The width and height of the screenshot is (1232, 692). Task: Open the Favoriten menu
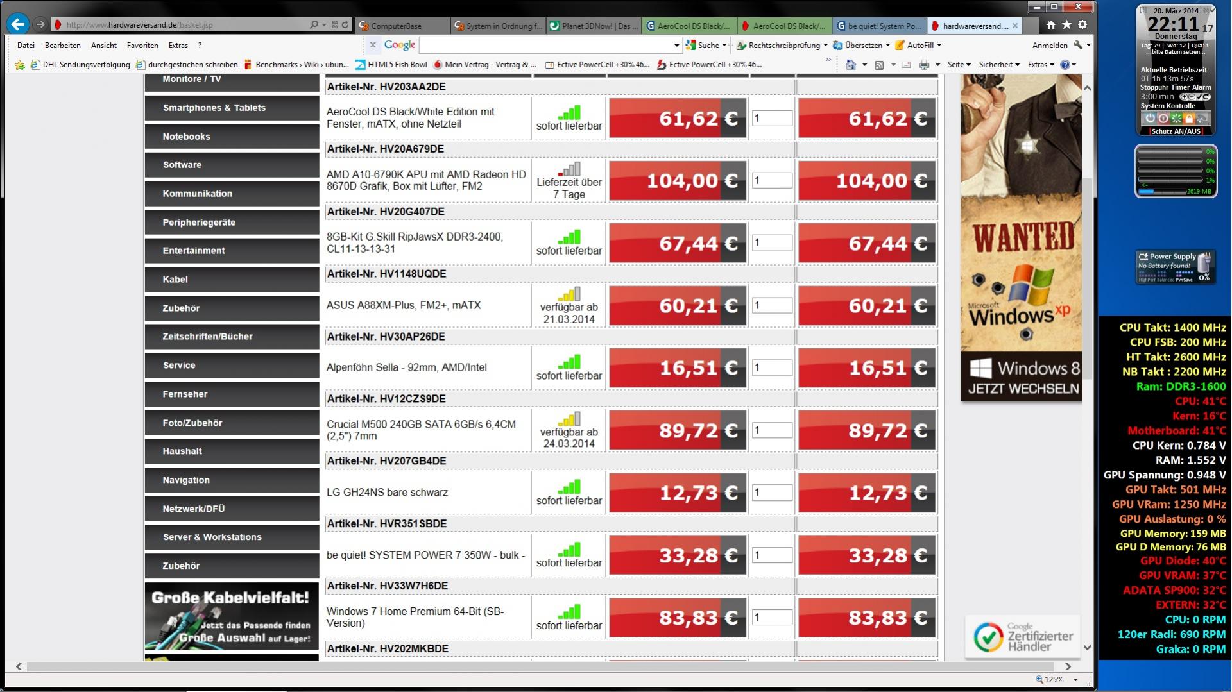point(142,46)
